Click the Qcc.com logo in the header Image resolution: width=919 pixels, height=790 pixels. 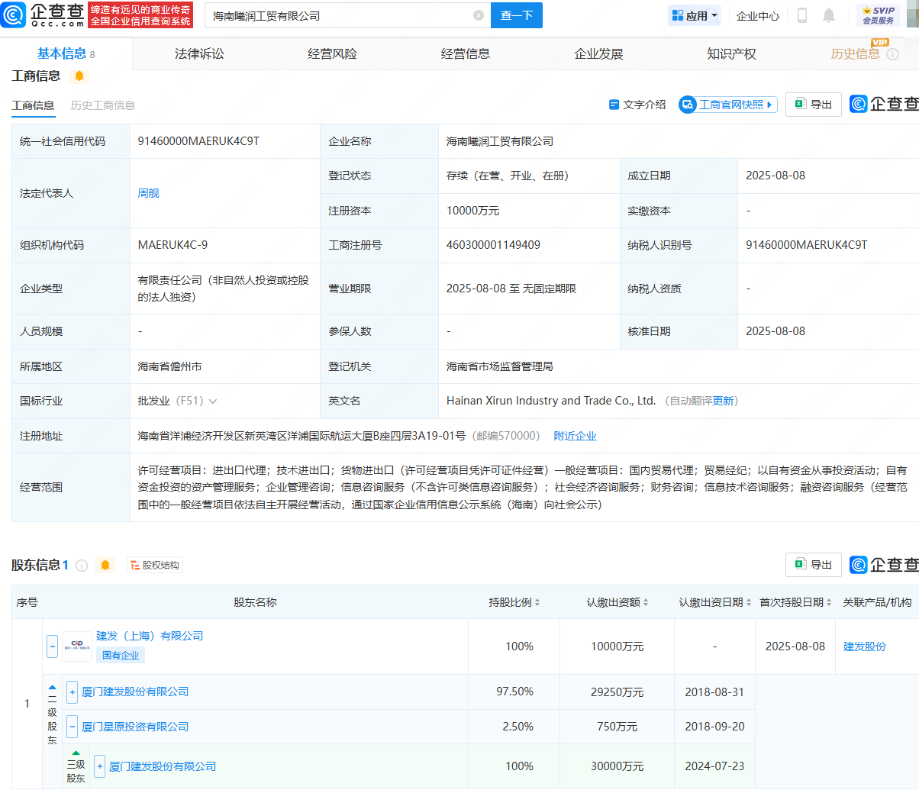[x=43, y=15]
